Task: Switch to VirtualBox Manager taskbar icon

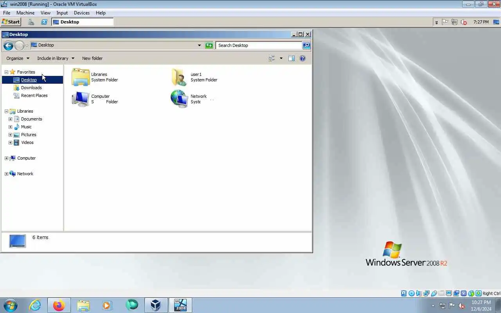Action: point(156,305)
